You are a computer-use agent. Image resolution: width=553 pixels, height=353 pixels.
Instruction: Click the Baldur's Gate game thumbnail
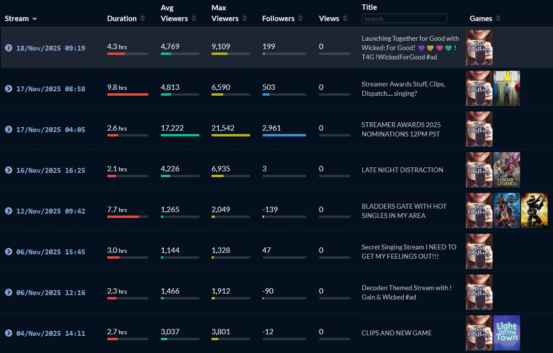[506, 211]
